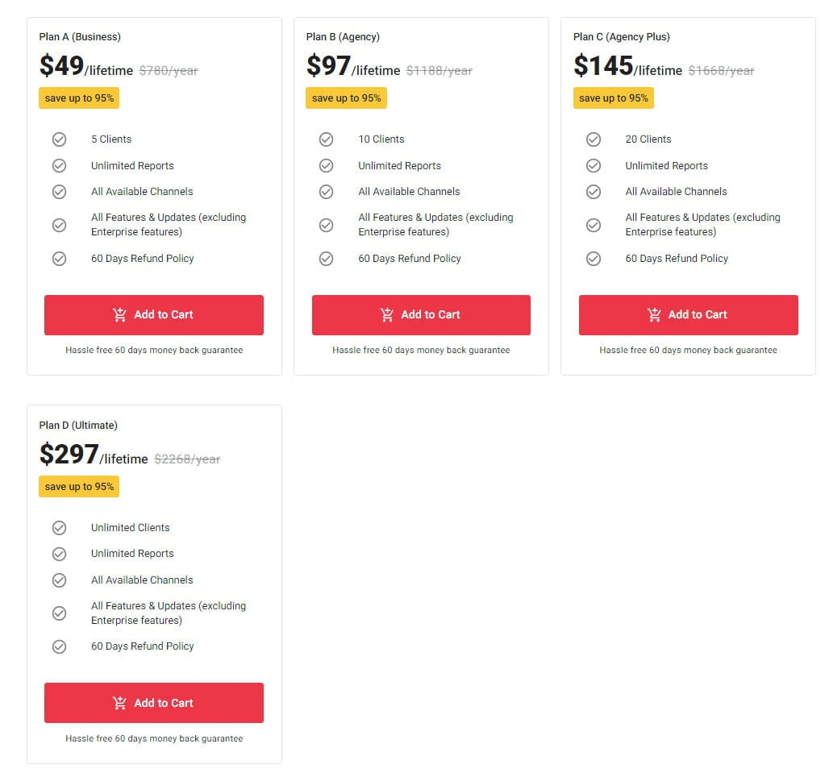Click cart icon in Plan C button
The image size is (825, 777).
pos(654,315)
